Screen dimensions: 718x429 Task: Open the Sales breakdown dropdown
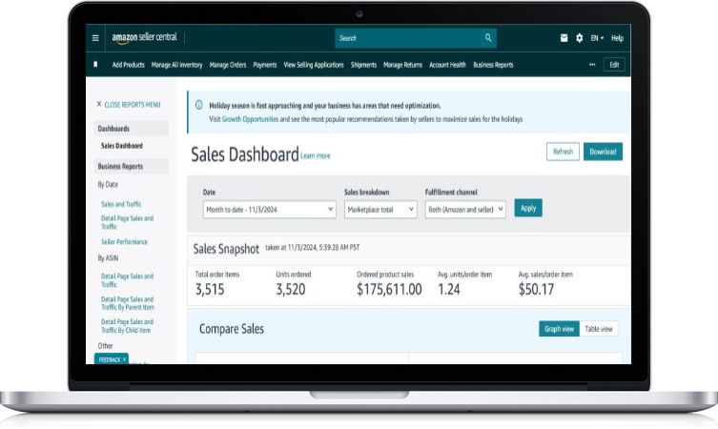tap(380, 209)
